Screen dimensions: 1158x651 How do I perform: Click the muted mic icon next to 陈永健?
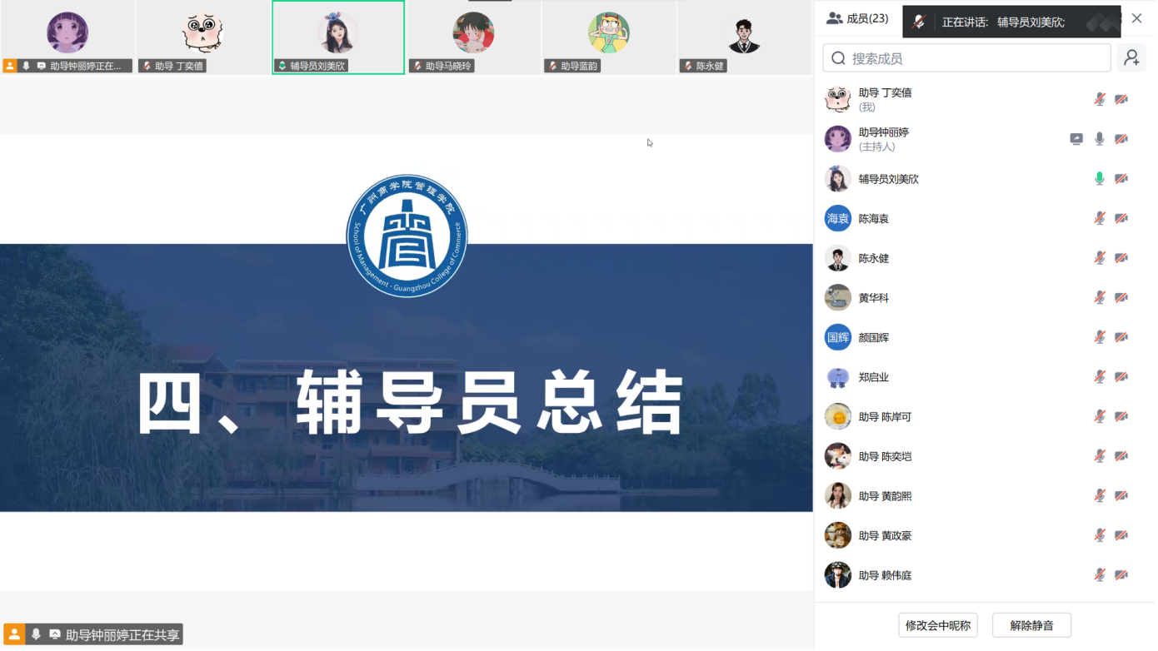[1099, 257]
